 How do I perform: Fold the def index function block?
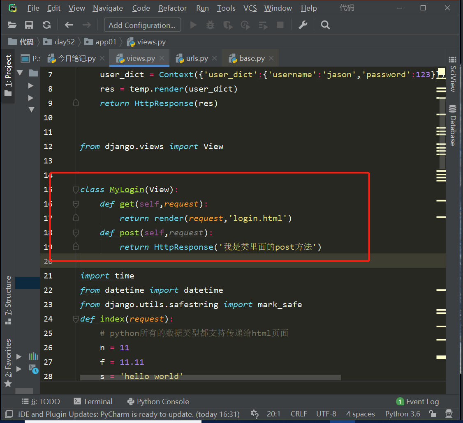[x=76, y=319]
